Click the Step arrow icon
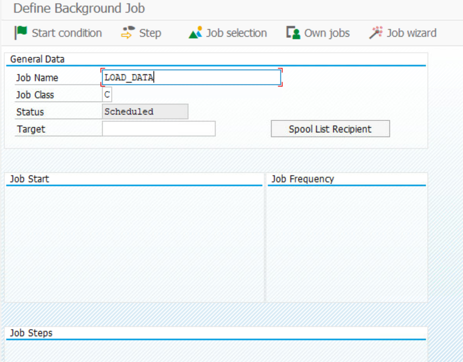463x362 pixels. click(128, 33)
